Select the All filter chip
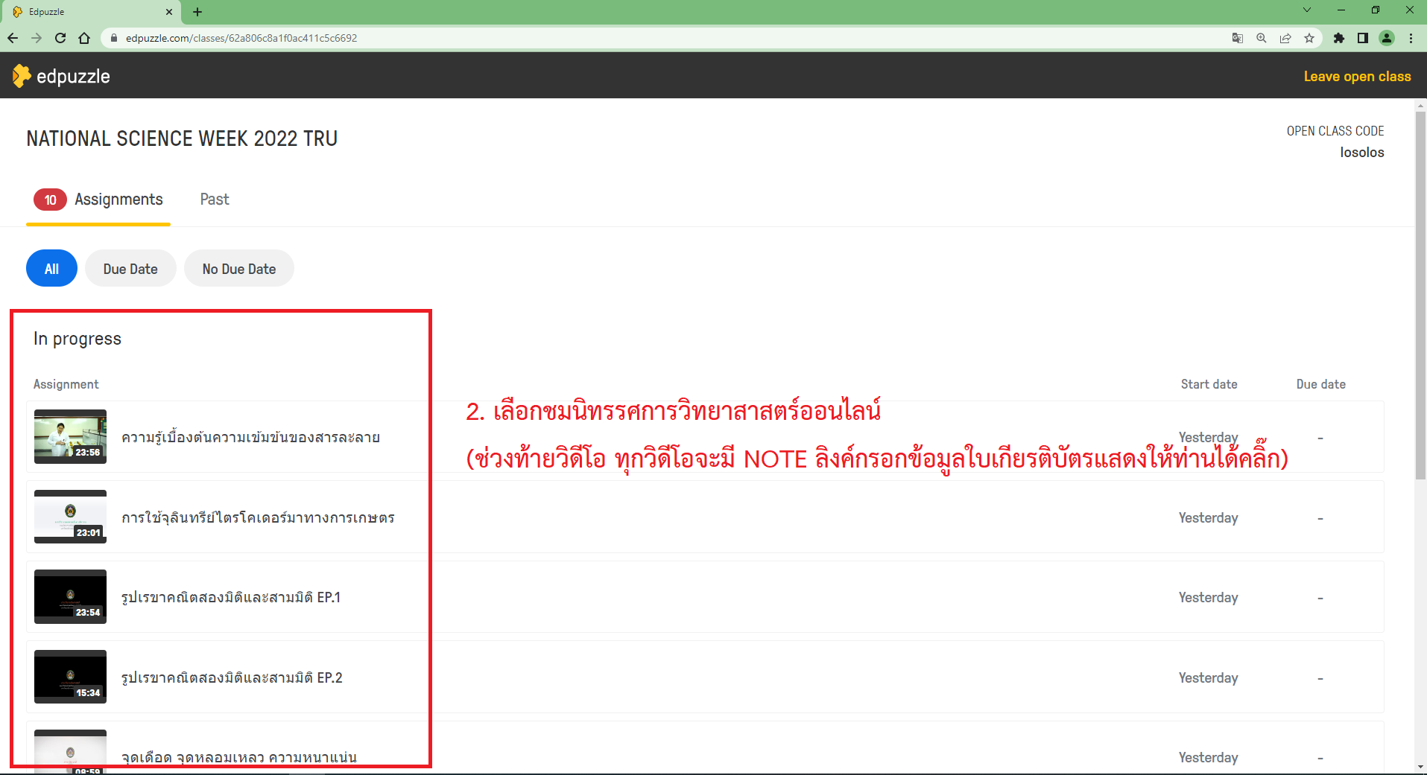Viewport: 1427px width, 775px height. coord(51,269)
